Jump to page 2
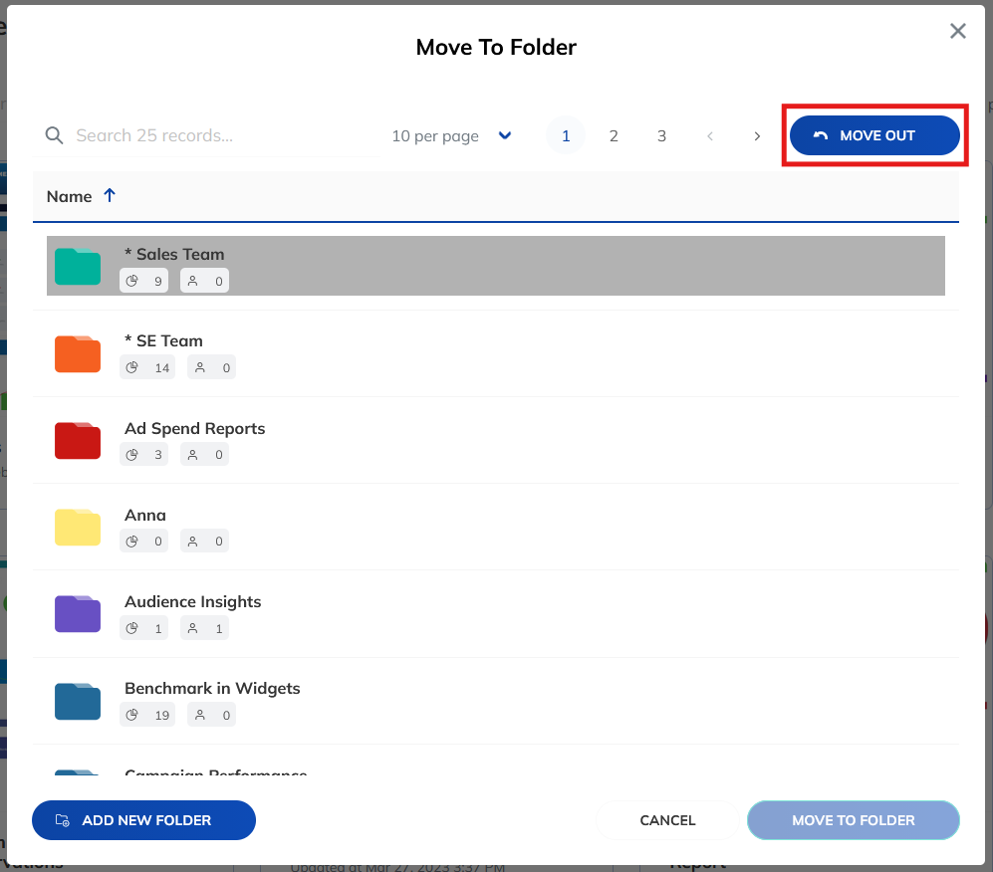 [x=614, y=135]
